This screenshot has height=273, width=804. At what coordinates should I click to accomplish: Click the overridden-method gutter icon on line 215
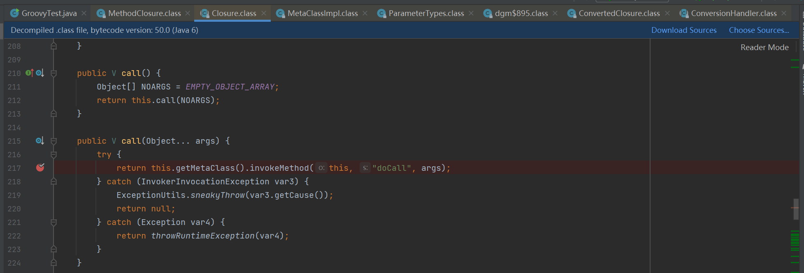[40, 141]
